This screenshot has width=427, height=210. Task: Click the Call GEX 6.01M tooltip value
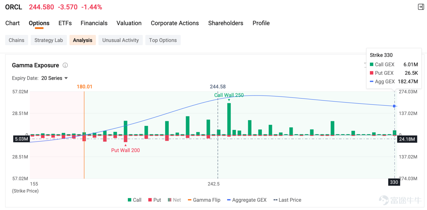(411, 64)
